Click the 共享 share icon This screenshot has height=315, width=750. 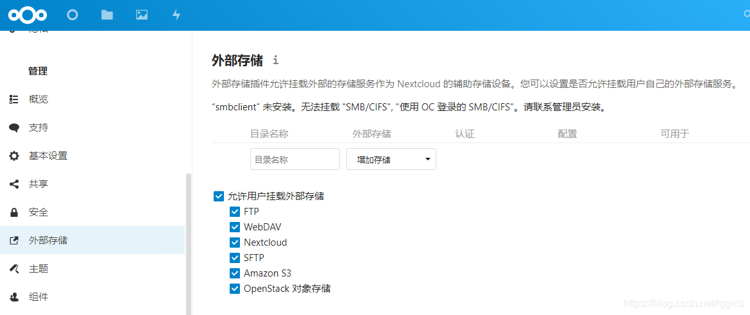pyautogui.click(x=14, y=184)
